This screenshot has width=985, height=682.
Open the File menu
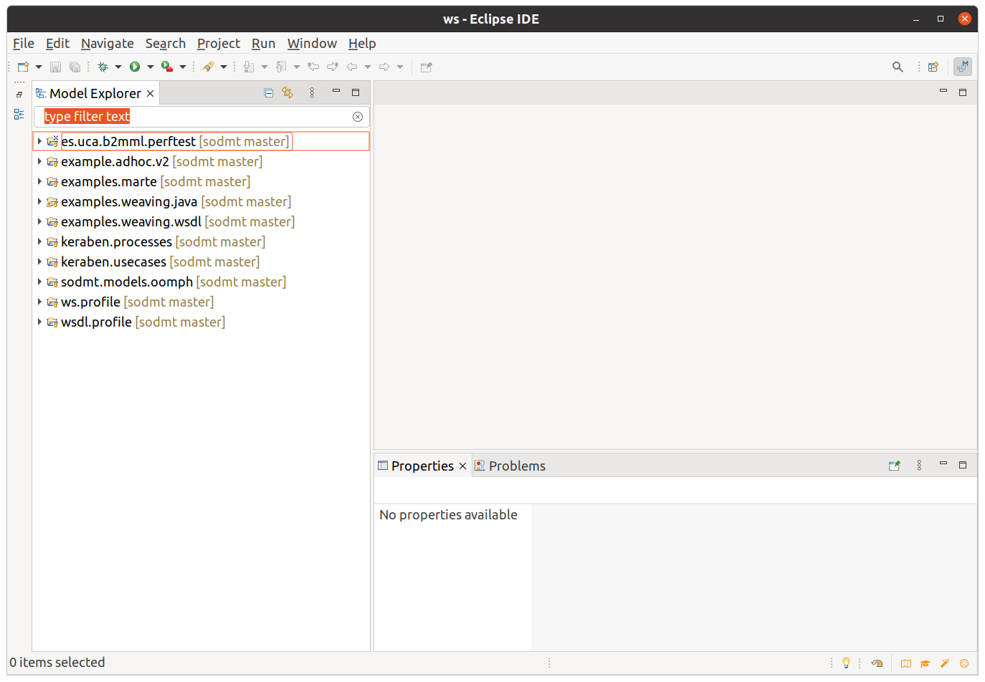point(24,44)
